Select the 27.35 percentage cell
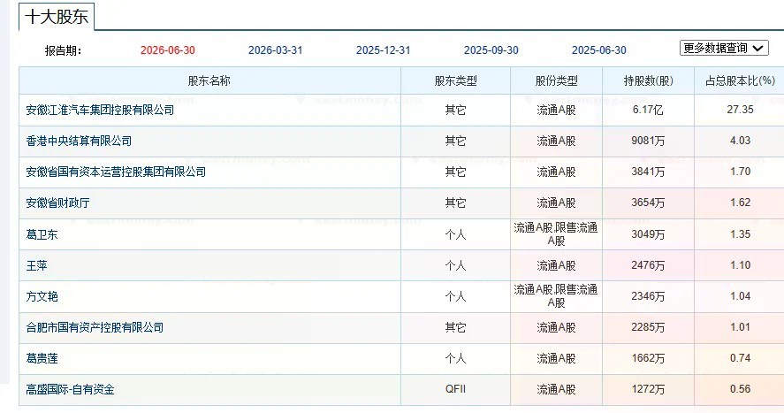The width and height of the screenshot is (784, 413). coord(740,110)
